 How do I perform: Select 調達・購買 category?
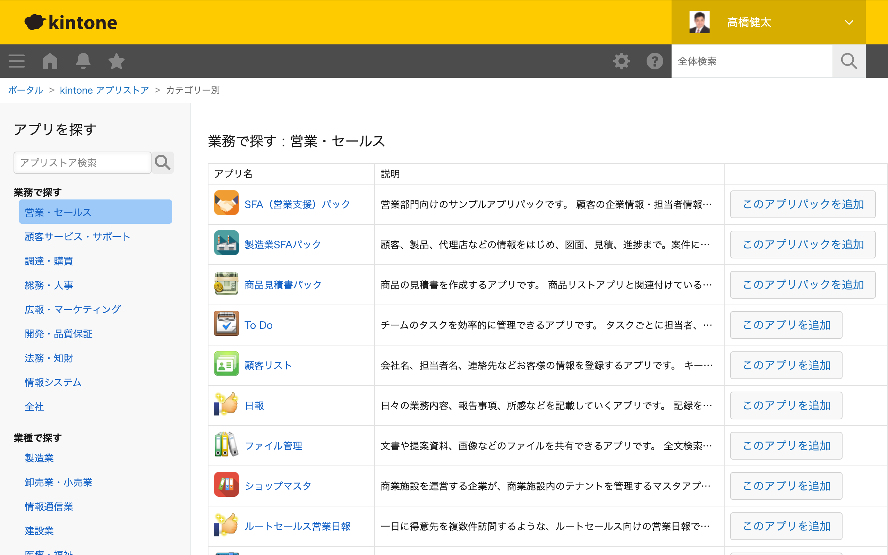pyautogui.click(x=49, y=261)
